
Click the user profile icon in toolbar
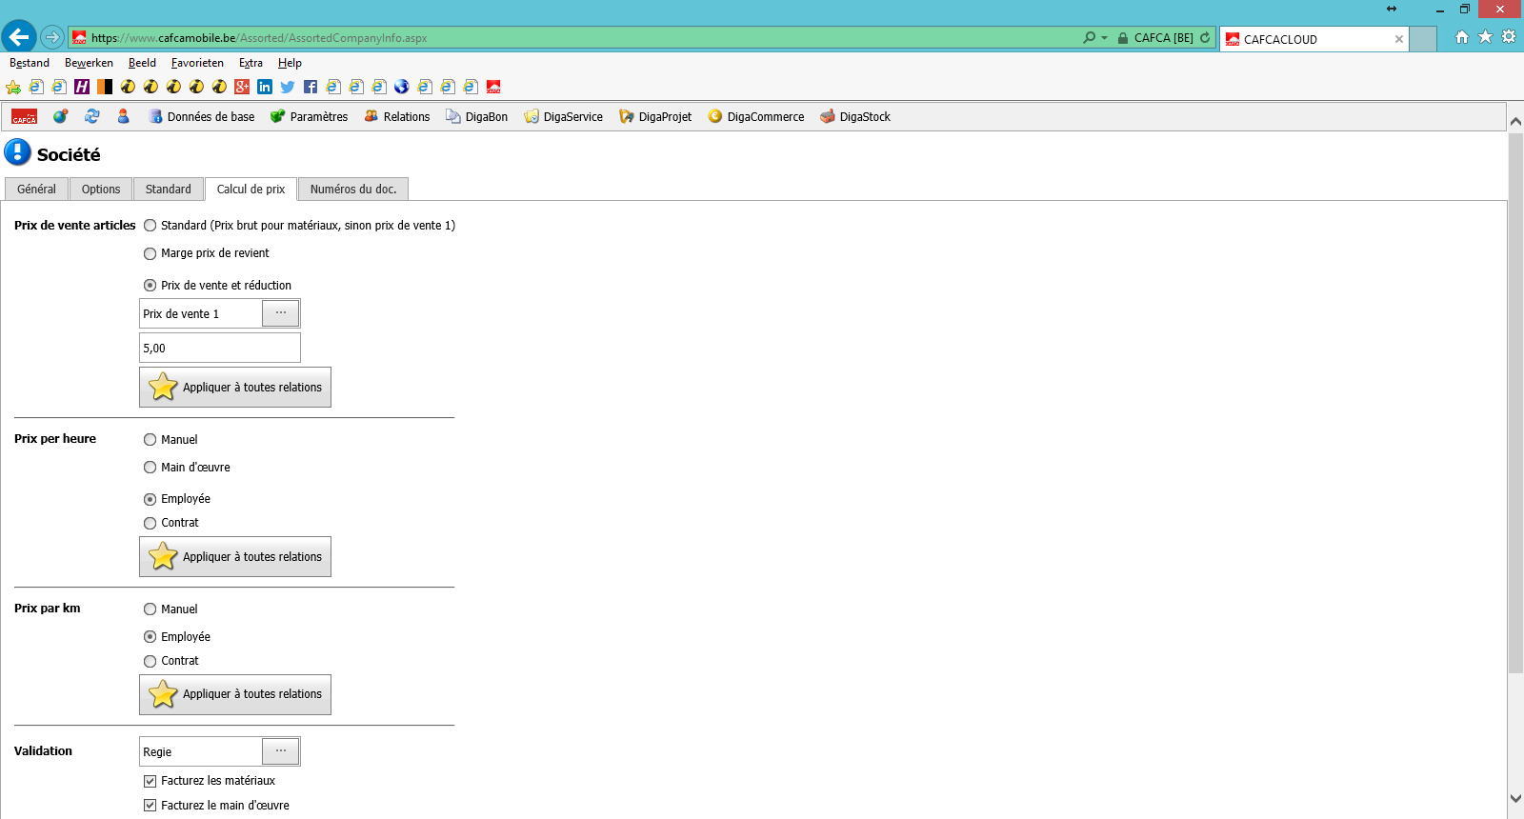point(123,116)
